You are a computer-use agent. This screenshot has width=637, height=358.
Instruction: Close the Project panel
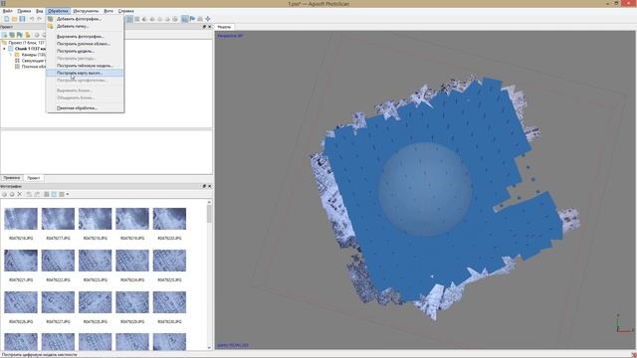point(210,27)
